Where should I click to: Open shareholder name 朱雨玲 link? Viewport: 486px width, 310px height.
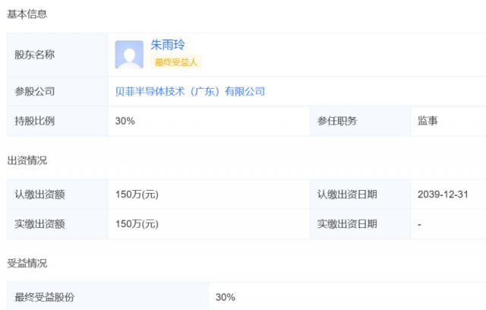(169, 46)
